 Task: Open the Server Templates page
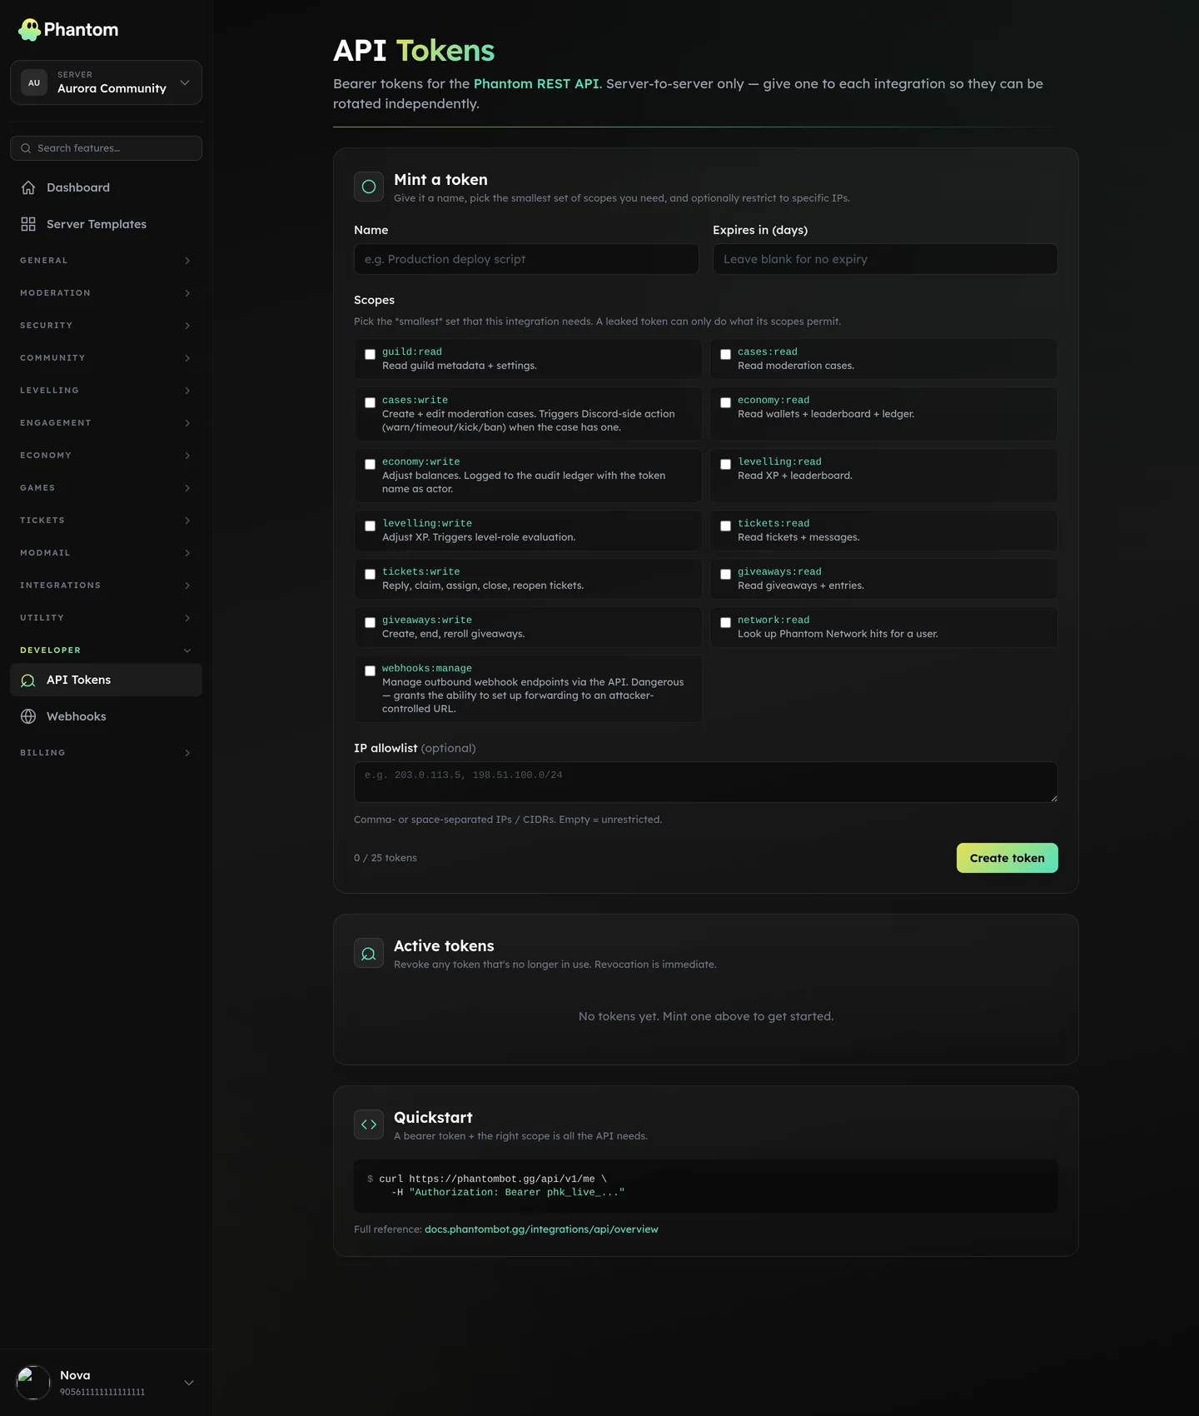tap(106, 224)
